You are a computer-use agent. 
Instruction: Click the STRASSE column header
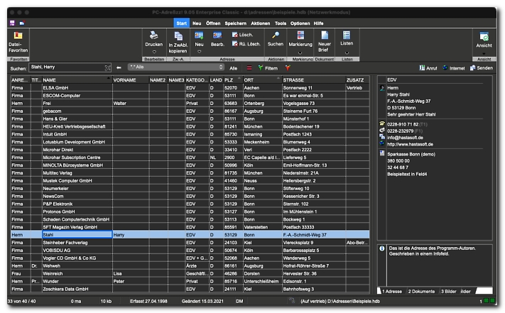[314, 79]
